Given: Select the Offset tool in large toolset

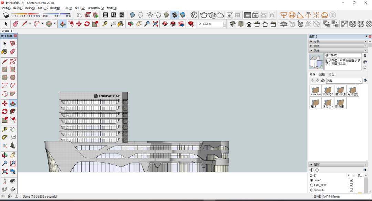Looking at the screenshot, I should coord(13,119).
